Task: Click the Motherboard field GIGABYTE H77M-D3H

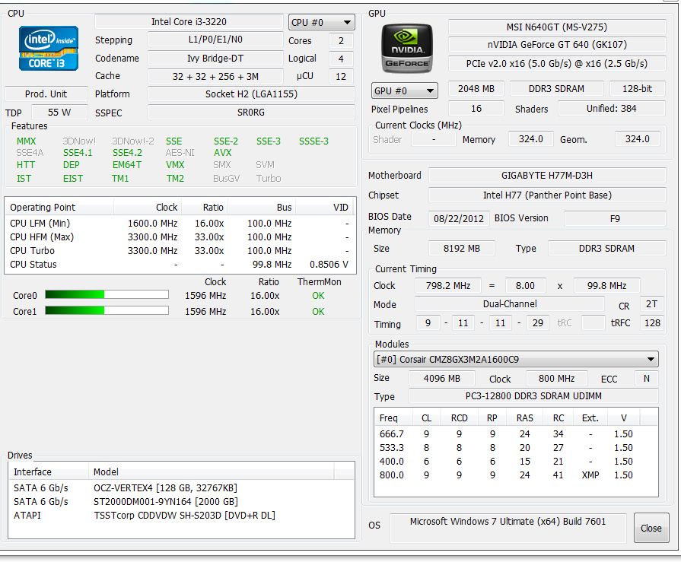Action: point(547,176)
